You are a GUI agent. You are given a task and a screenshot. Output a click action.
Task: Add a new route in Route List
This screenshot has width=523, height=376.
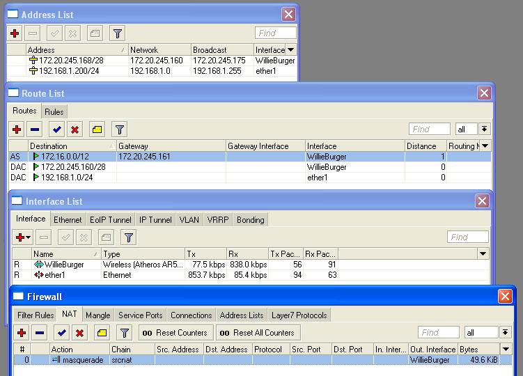coord(17,130)
